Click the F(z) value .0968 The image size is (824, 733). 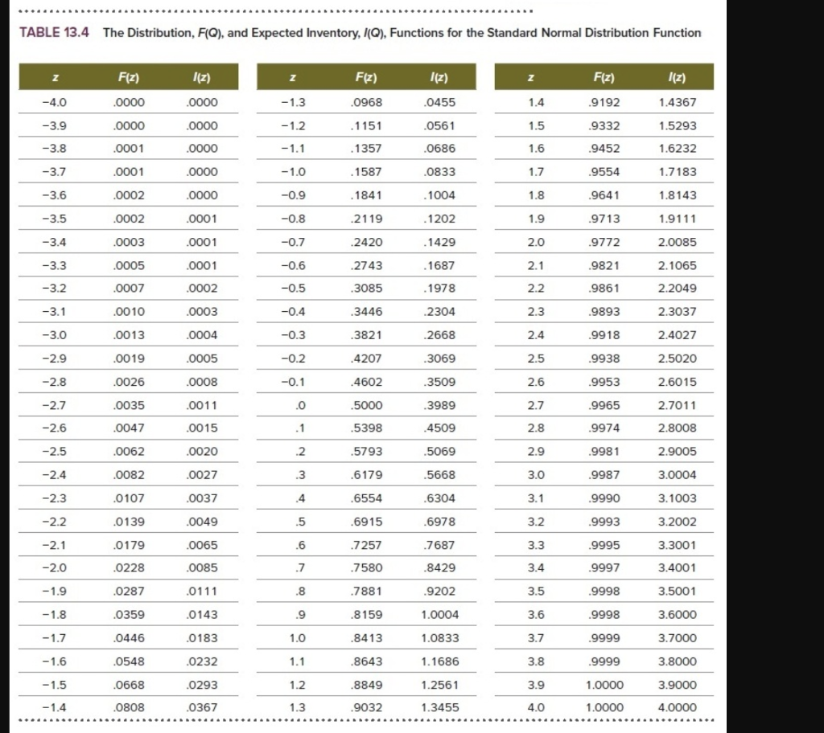click(x=366, y=102)
